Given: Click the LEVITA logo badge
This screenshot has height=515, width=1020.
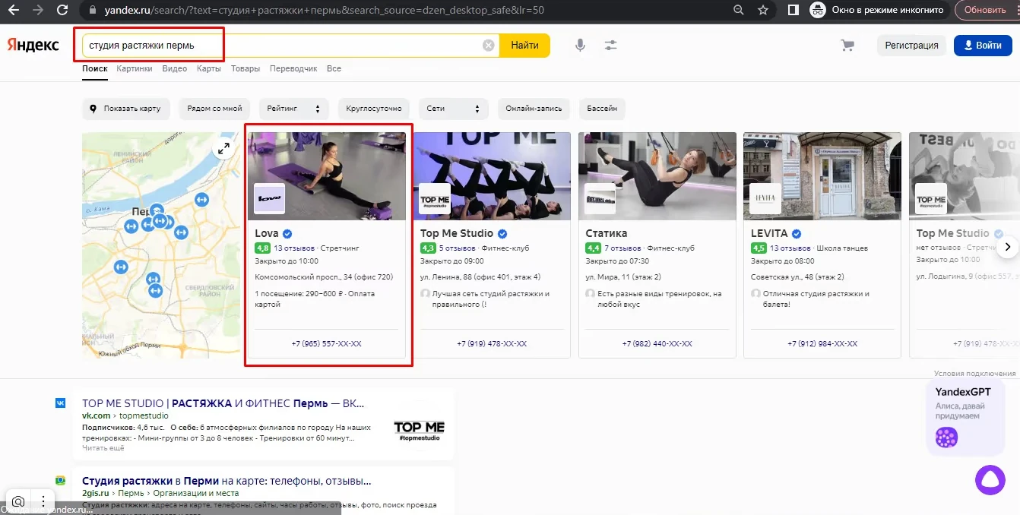Looking at the screenshot, I should point(765,198).
